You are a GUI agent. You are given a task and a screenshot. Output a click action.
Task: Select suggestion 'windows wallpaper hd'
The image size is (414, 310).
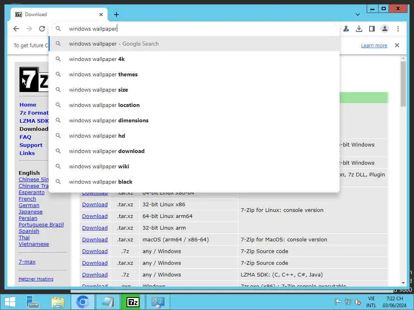[x=194, y=136]
